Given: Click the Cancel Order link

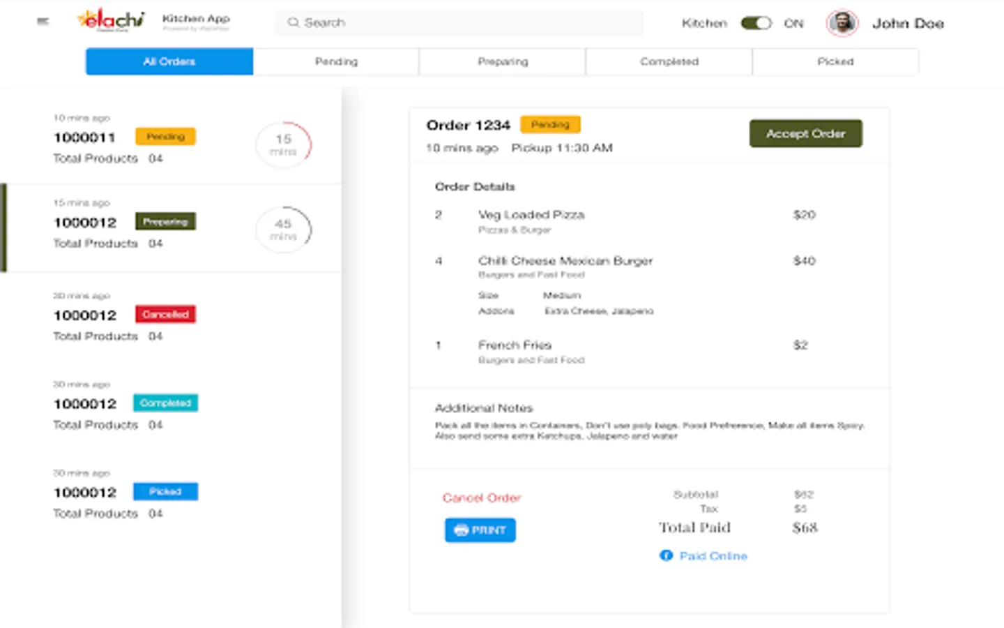Looking at the screenshot, I should coord(481,498).
